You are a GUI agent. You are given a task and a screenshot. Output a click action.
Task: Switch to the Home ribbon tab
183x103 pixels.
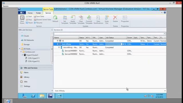(x=30, y=13)
